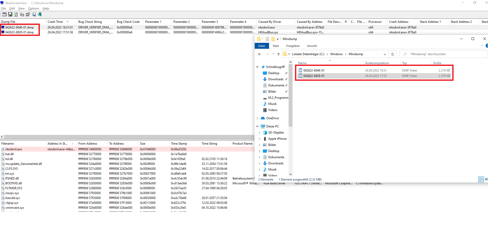
Task: Go back in the Explorer window
Action: click(x=260, y=54)
